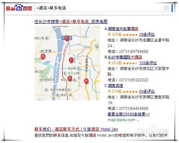This screenshot has height=143, width=179.
Task: Open 109条评论 reviews link
Action: coord(148,63)
